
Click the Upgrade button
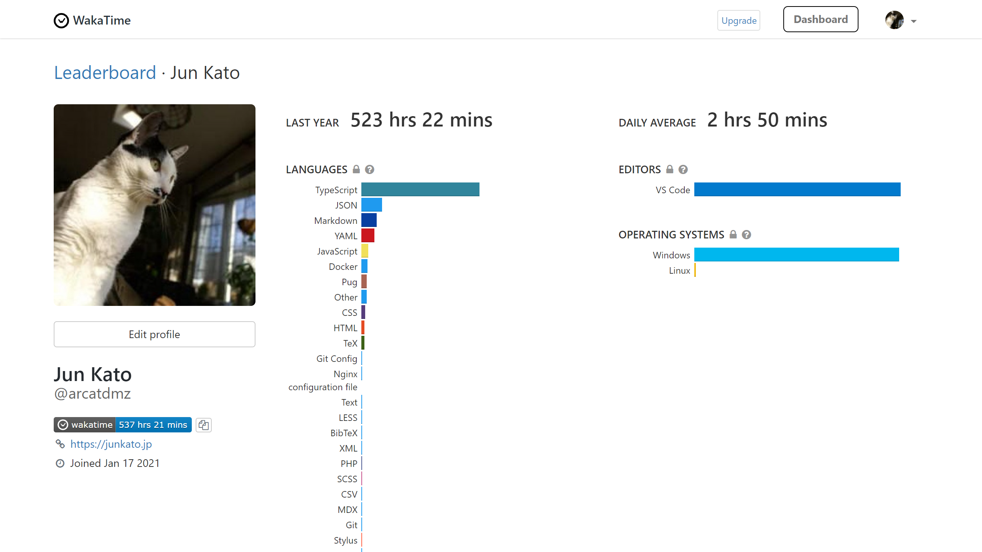[x=738, y=21]
